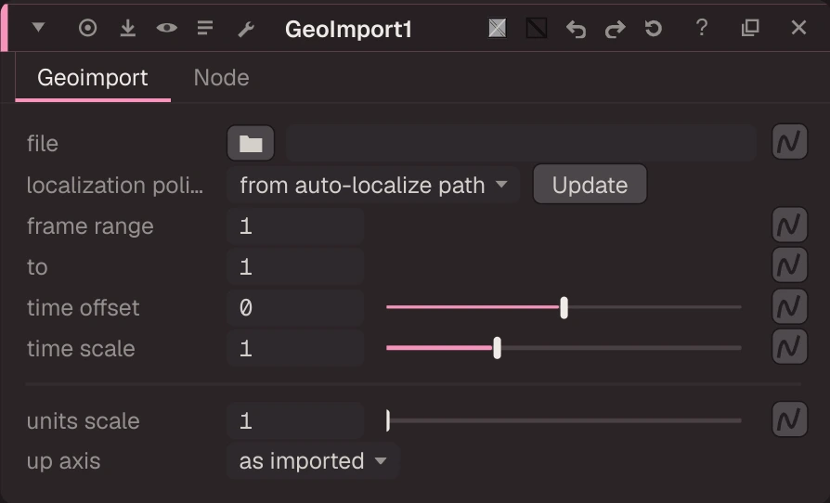Click the 'units scale' label
The image size is (830, 503).
[x=84, y=421]
